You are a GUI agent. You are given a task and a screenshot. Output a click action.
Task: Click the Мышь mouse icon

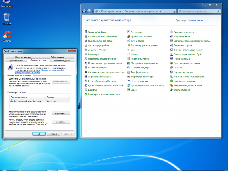[129, 54]
